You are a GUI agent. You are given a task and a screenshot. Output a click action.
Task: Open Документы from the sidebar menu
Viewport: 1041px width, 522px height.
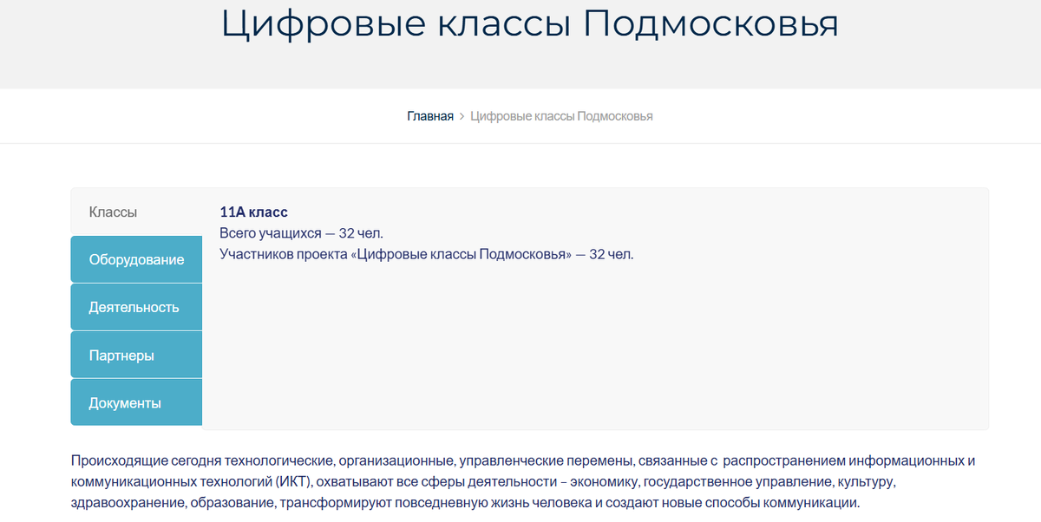pyautogui.click(x=135, y=401)
